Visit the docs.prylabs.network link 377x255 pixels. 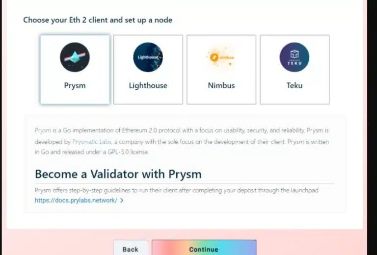pyautogui.click(x=76, y=200)
